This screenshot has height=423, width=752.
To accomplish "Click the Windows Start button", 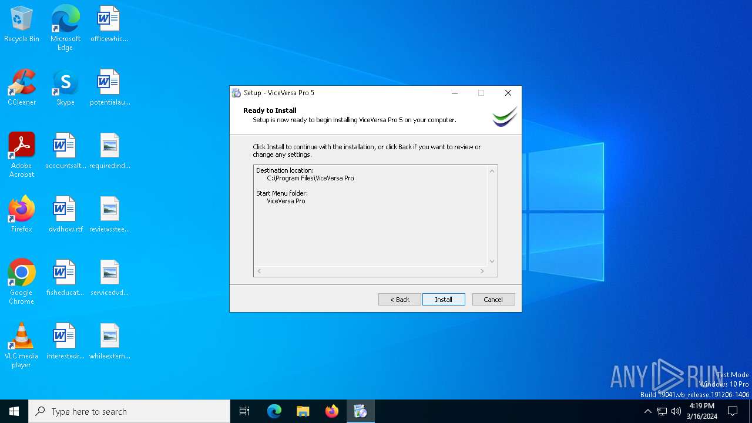I will [x=14, y=411].
